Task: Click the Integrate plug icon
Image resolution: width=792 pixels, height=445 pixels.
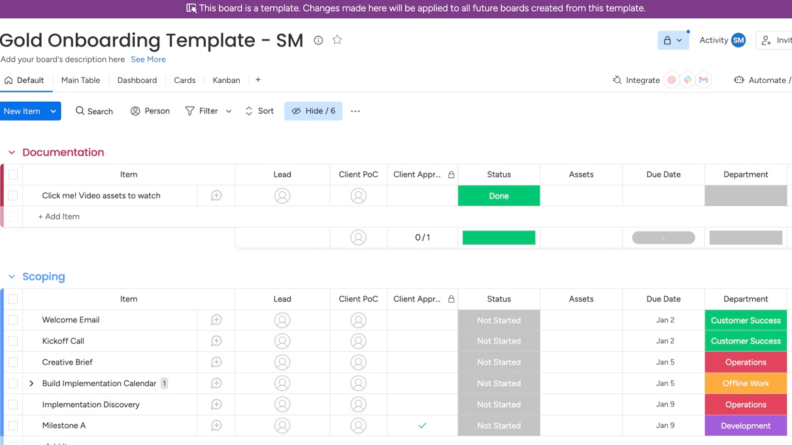Action: pyautogui.click(x=616, y=80)
